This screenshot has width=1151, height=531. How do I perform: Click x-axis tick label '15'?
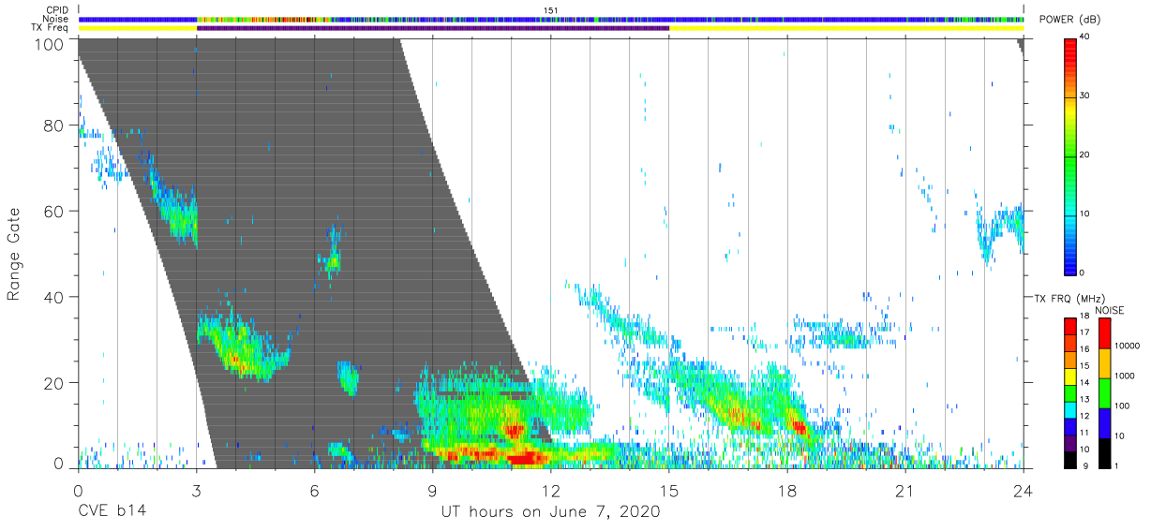coord(669,492)
